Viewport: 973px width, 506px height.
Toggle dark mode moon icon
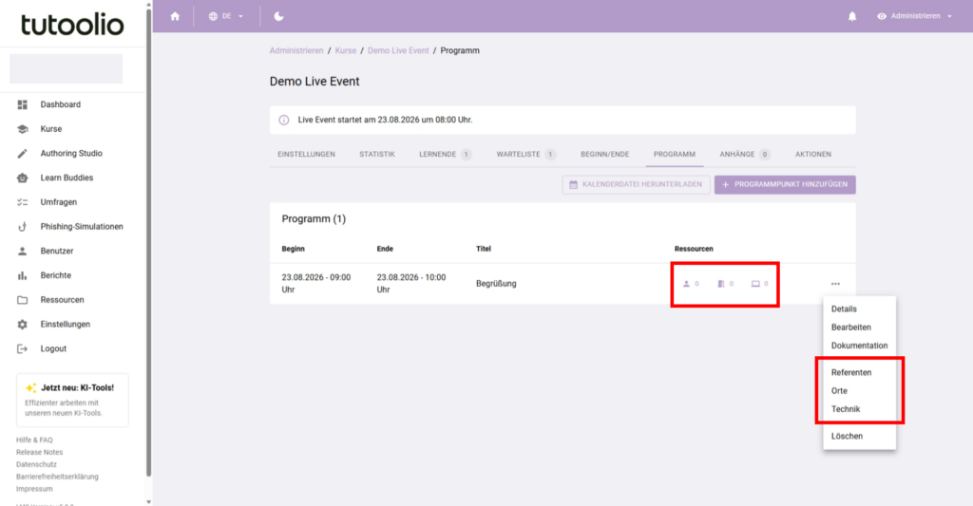tap(278, 16)
